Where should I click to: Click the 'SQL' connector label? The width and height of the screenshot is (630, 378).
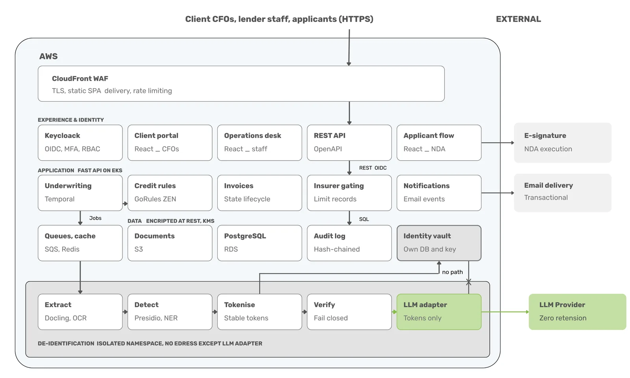(x=364, y=219)
